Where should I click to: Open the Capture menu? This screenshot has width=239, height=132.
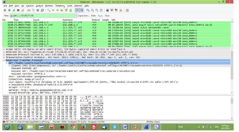pos(30,6)
